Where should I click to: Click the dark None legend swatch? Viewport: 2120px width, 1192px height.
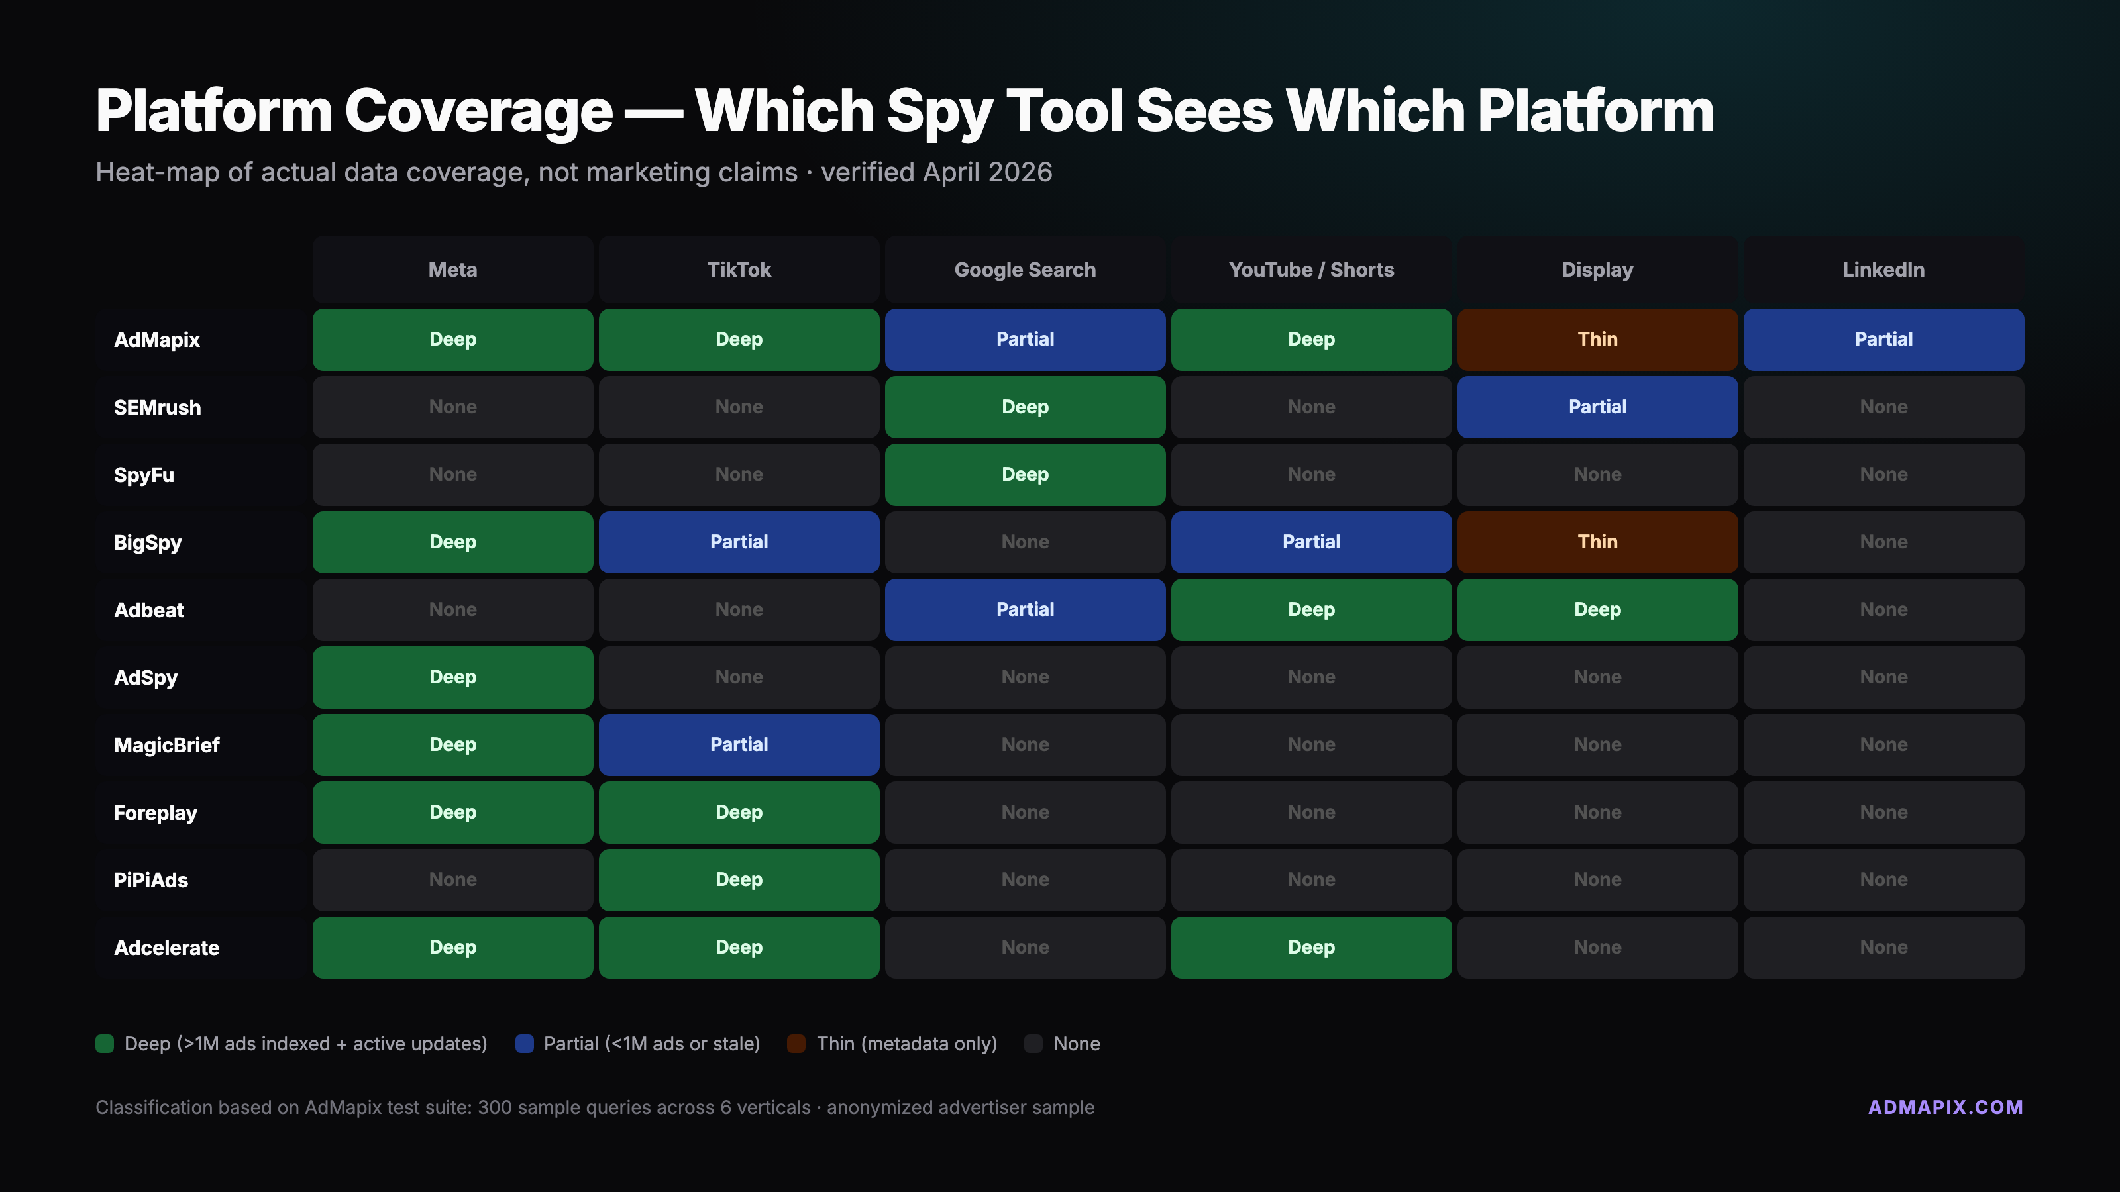tap(1033, 1044)
